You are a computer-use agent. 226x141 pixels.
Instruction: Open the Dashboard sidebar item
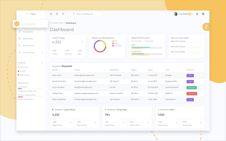31,24
